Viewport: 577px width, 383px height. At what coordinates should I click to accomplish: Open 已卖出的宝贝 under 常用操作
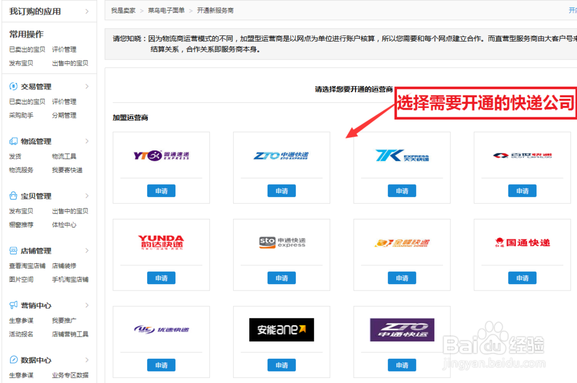point(27,49)
